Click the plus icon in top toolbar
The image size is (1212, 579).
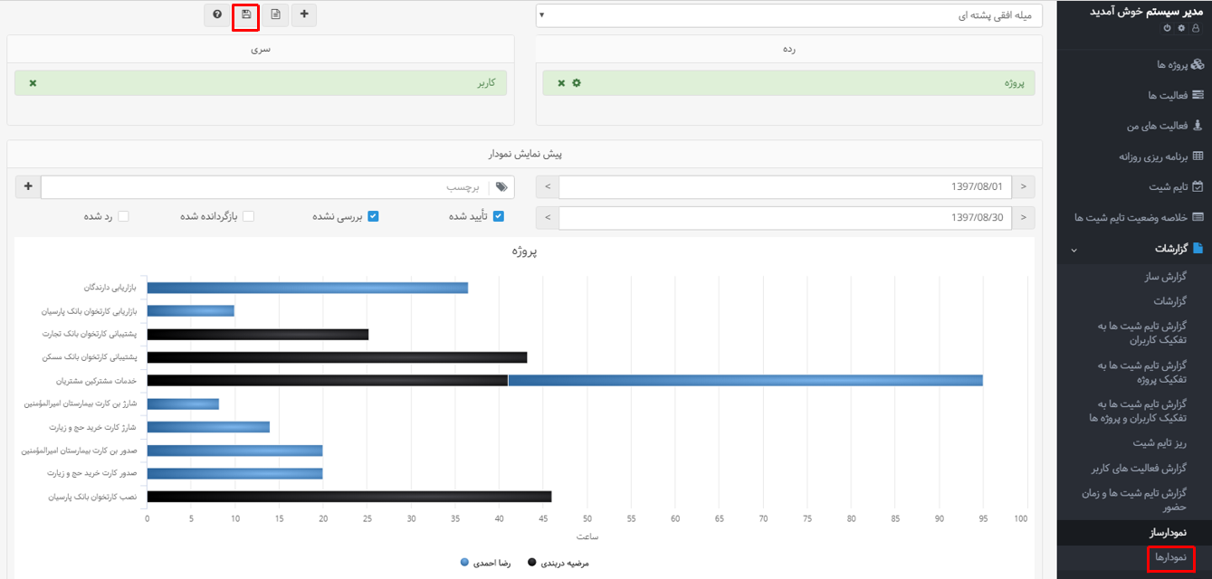pyautogui.click(x=304, y=14)
